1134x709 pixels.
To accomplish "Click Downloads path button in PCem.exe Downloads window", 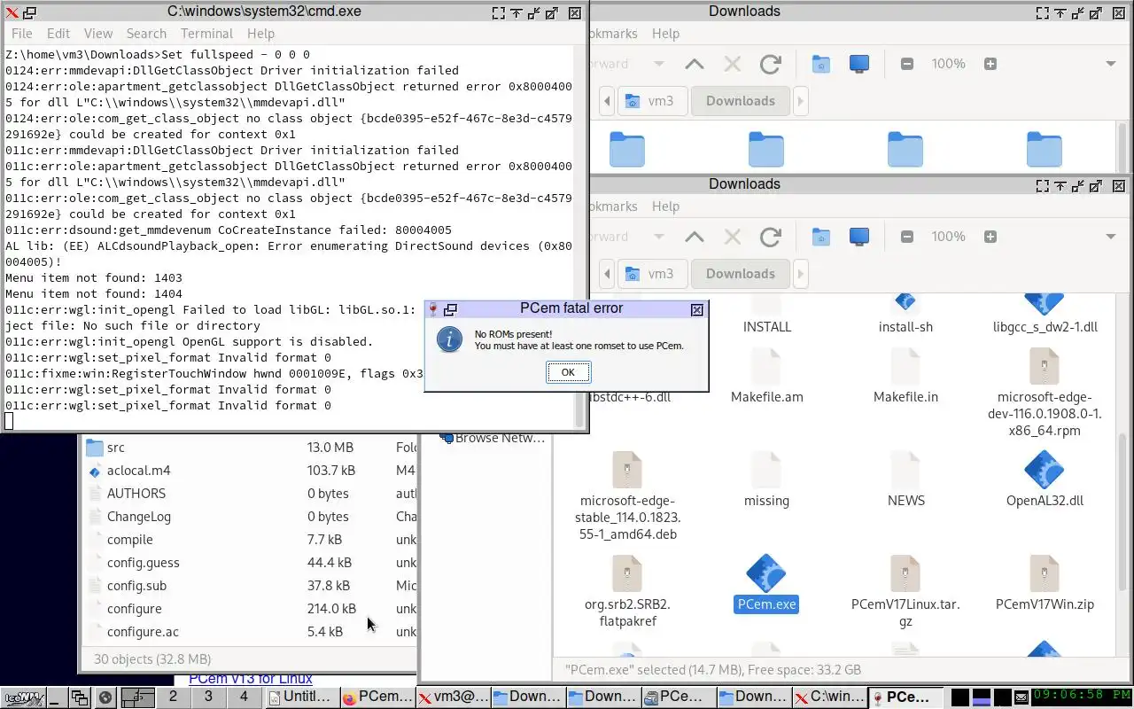I will [741, 274].
